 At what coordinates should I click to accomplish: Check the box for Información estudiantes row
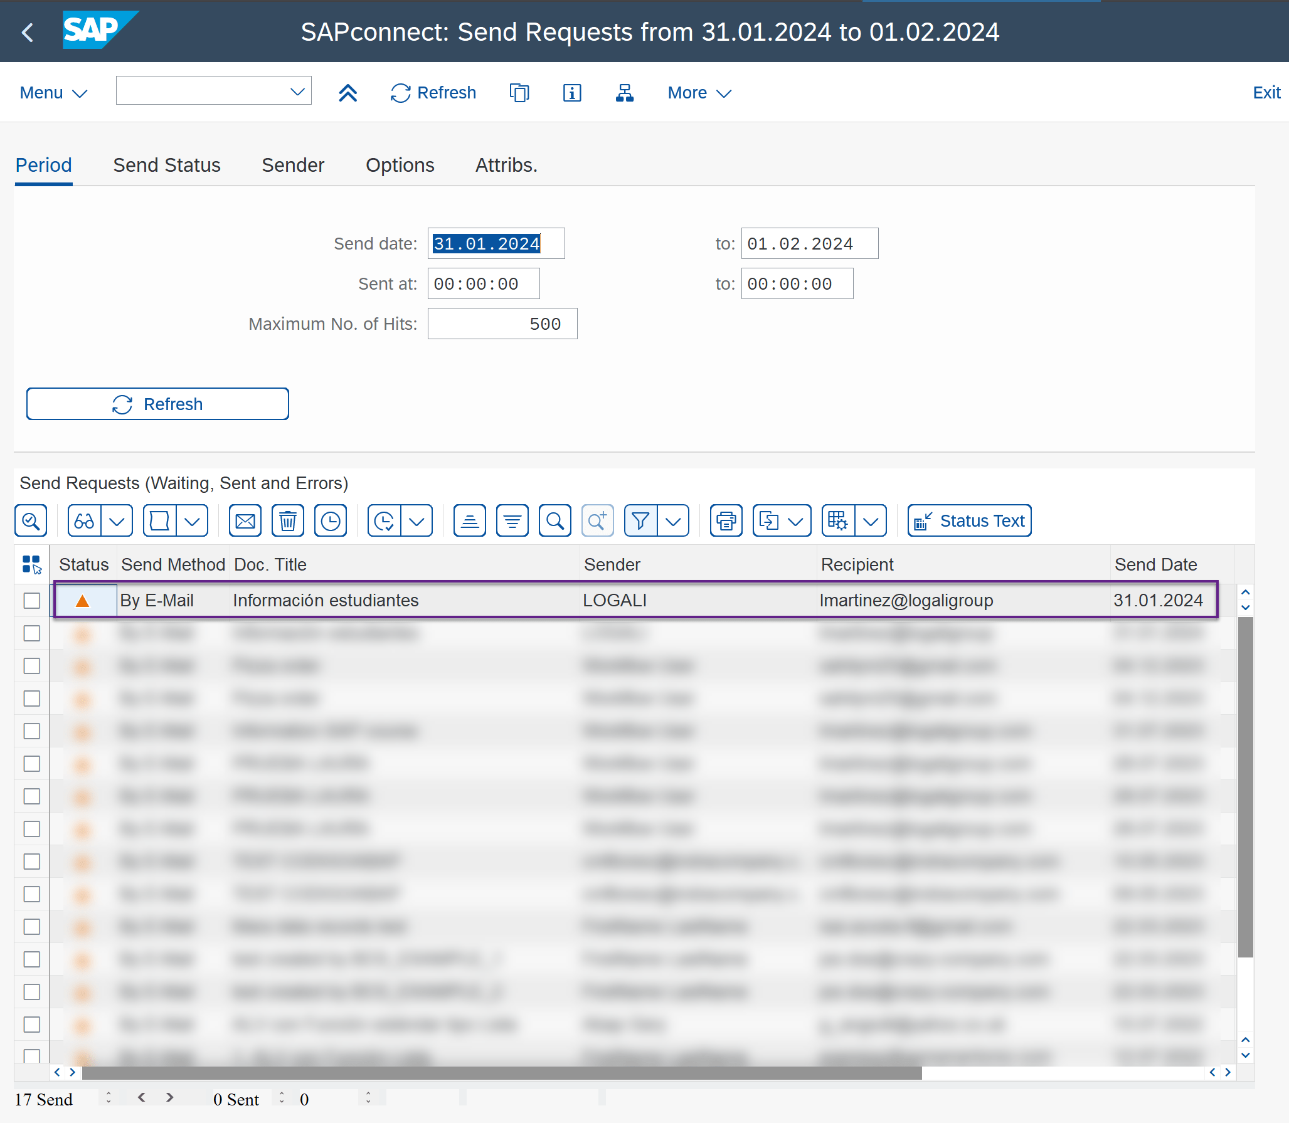coord(32,601)
